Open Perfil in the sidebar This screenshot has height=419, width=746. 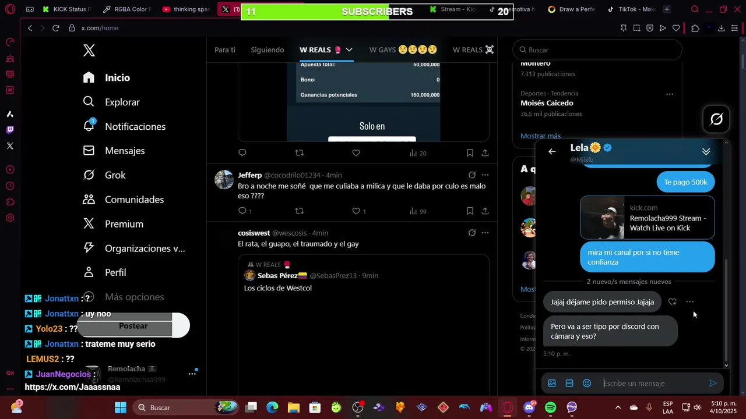click(105, 272)
